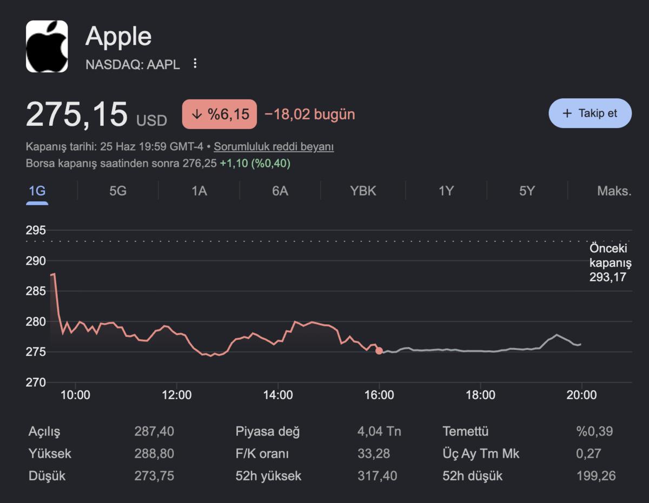Click the 10:00 time axis label

click(75, 395)
